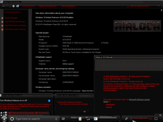This screenshot has width=163, height=122.
Task: Open TeamOS Remote settings link
Action: pyautogui.click(x=15, y=22)
